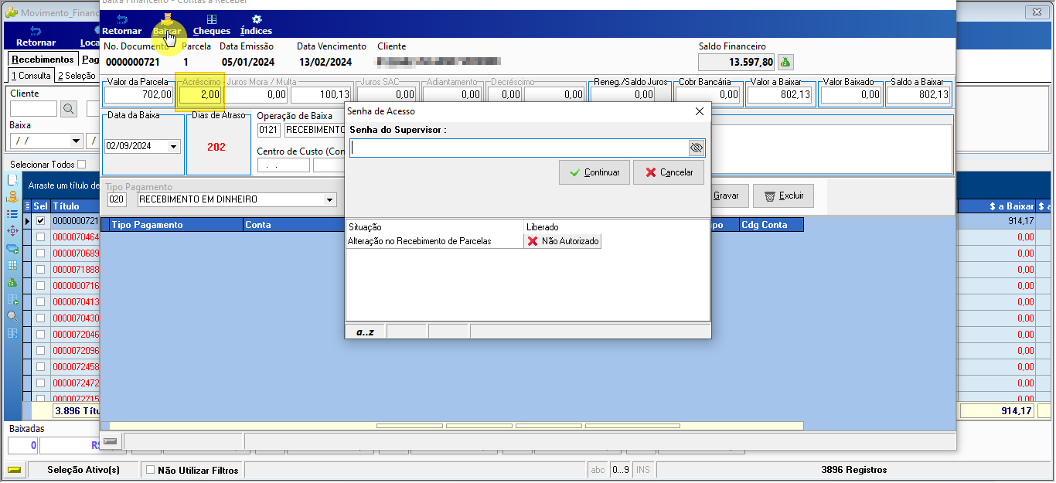Image resolution: width=1056 pixels, height=483 pixels.
Task: Click the Valor a Baixar field
Action: [782, 95]
